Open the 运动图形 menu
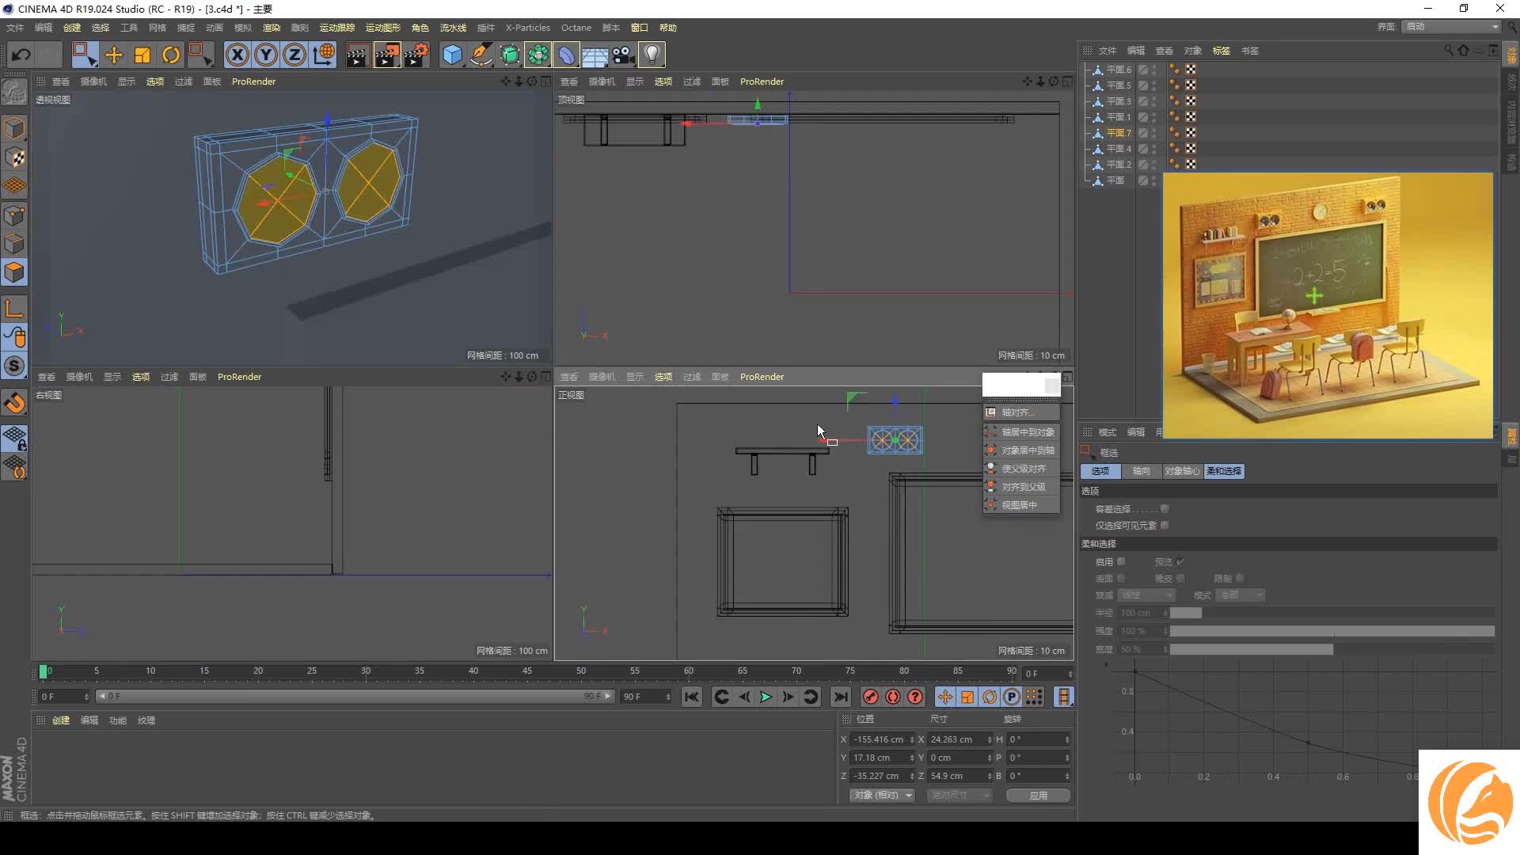The height and width of the screenshot is (855, 1520). click(x=382, y=28)
